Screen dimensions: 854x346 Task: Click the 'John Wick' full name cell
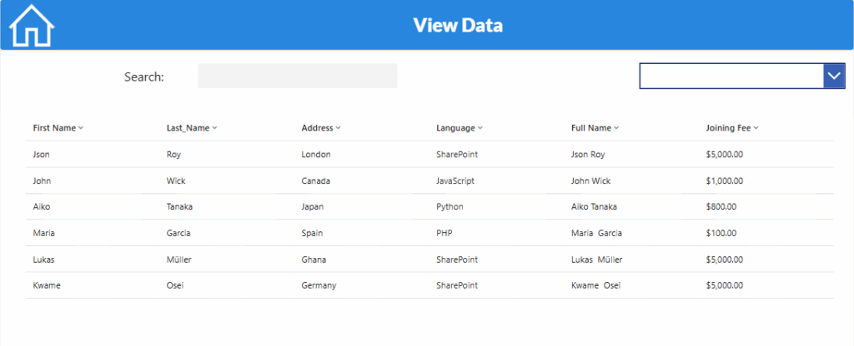pos(591,180)
